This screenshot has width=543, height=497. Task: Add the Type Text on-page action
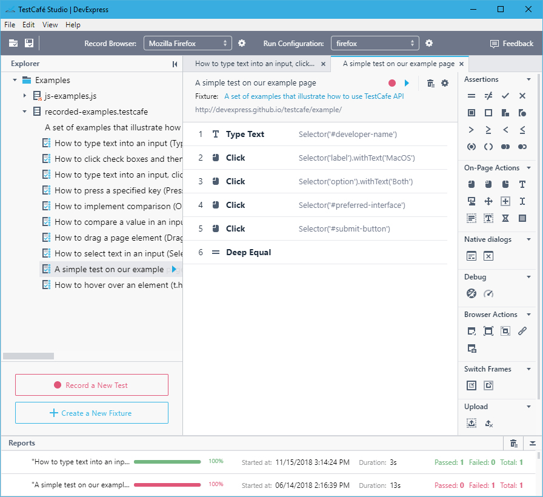tap(522, 184)
